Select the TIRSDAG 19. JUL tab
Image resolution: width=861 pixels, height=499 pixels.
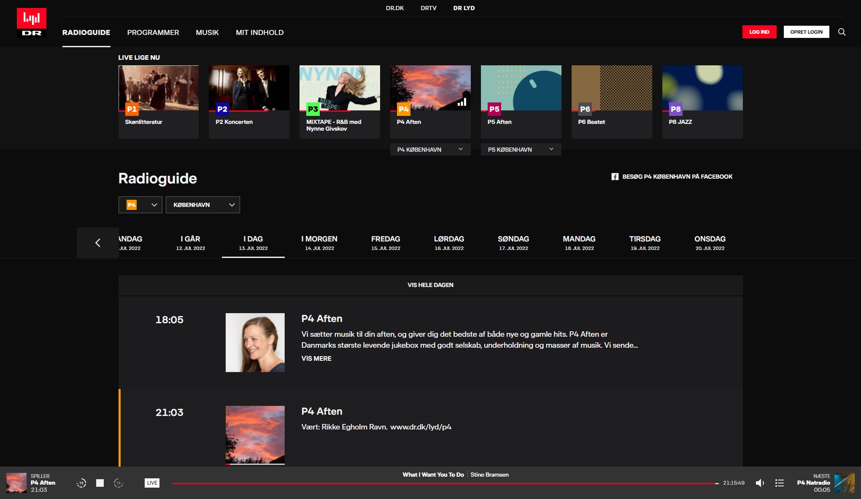(645, 243)
